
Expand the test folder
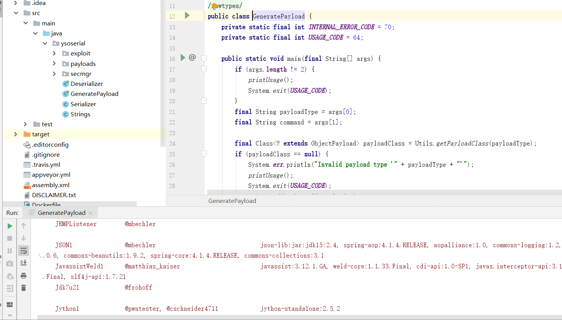click(25, 124)
